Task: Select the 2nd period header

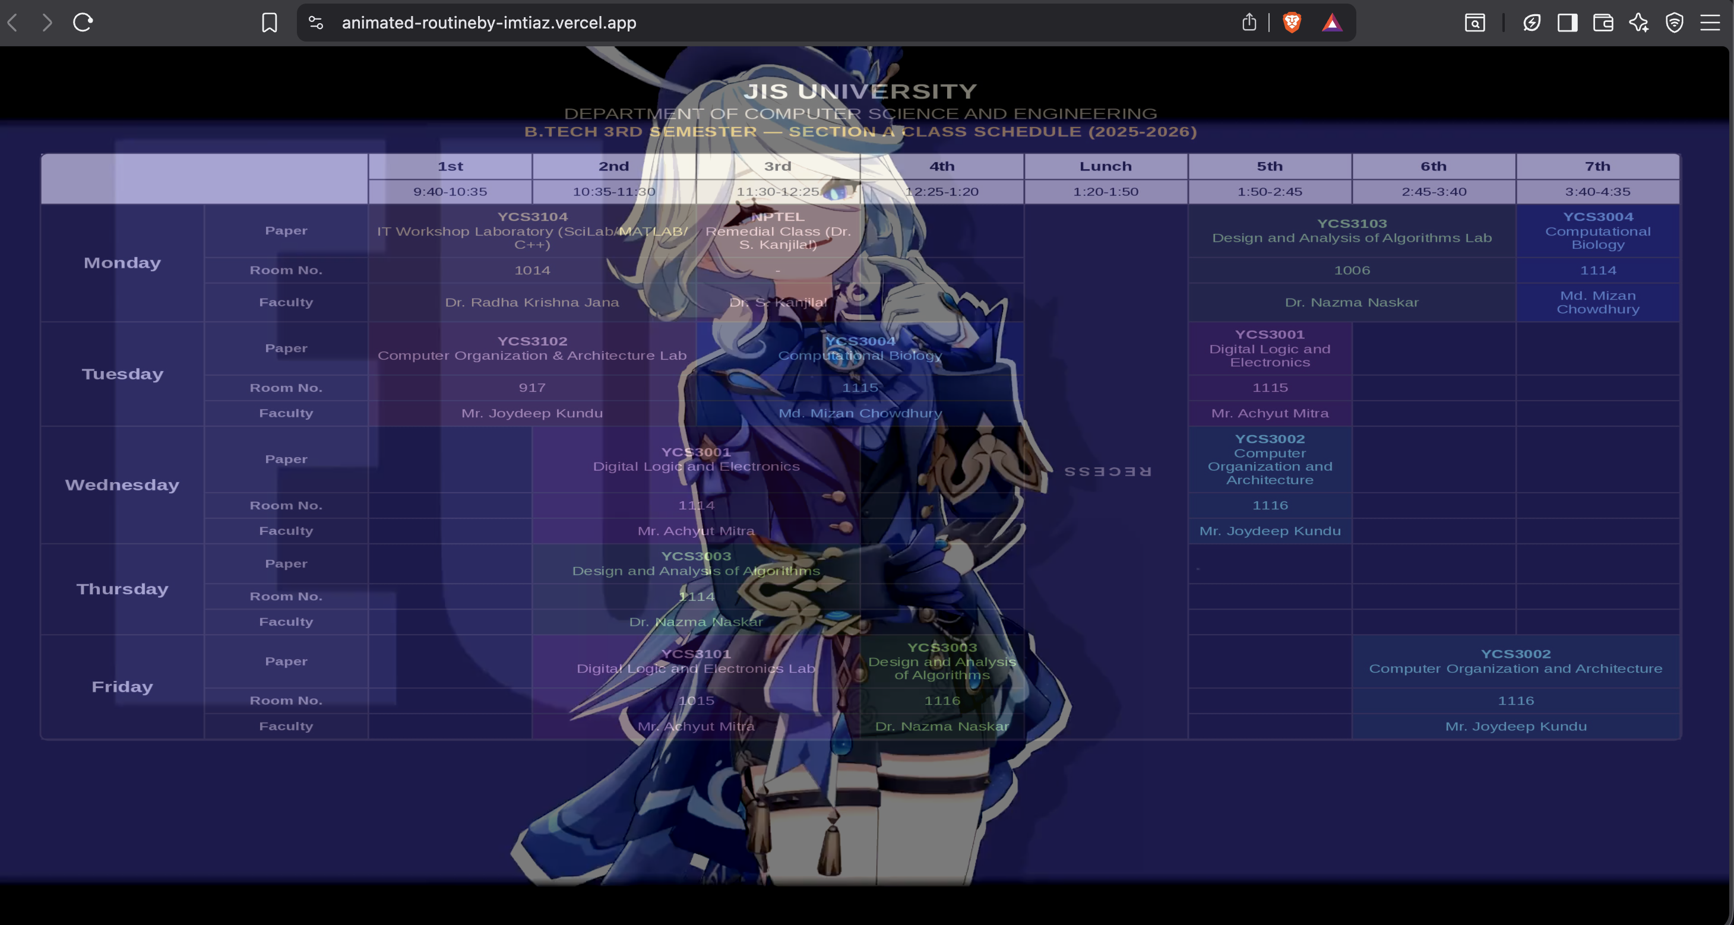Action: coord(614,166)
